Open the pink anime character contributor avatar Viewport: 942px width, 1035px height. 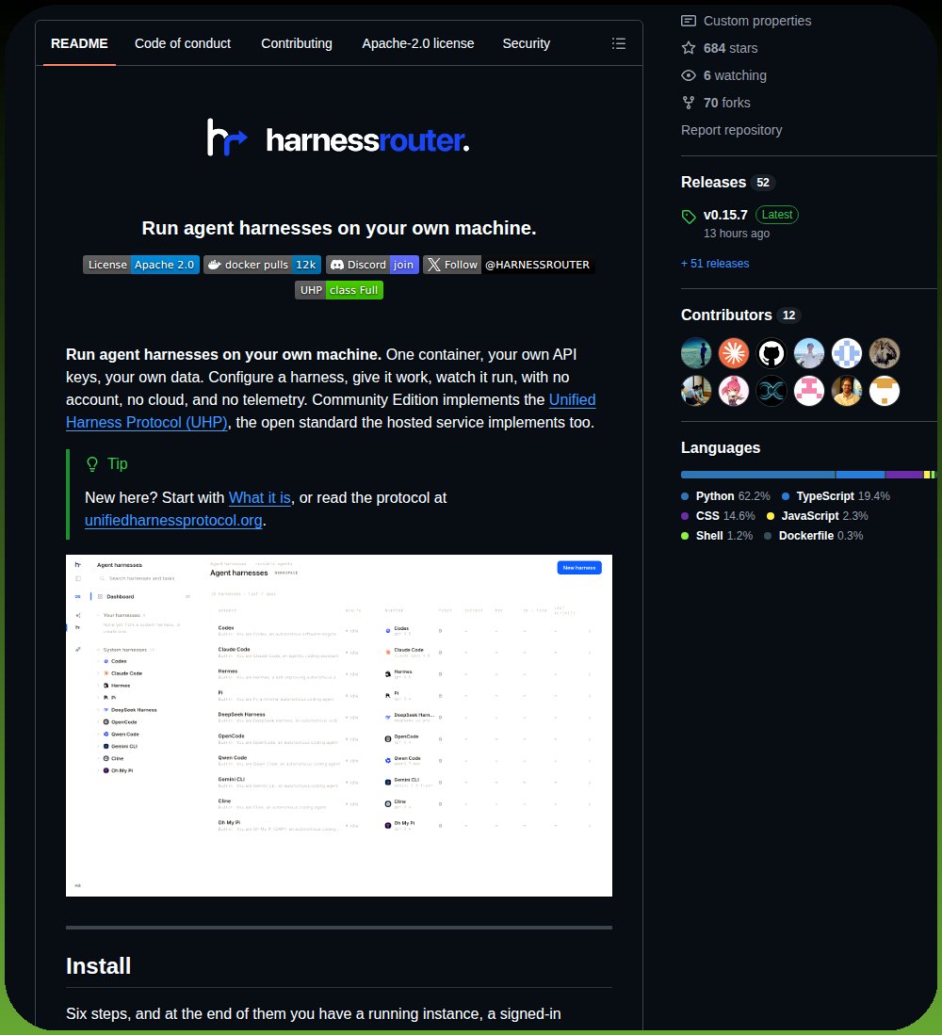(x=734, y=391)
